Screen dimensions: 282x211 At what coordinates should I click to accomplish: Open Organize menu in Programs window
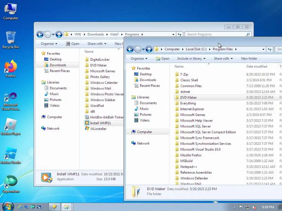(x=49, y=44)
